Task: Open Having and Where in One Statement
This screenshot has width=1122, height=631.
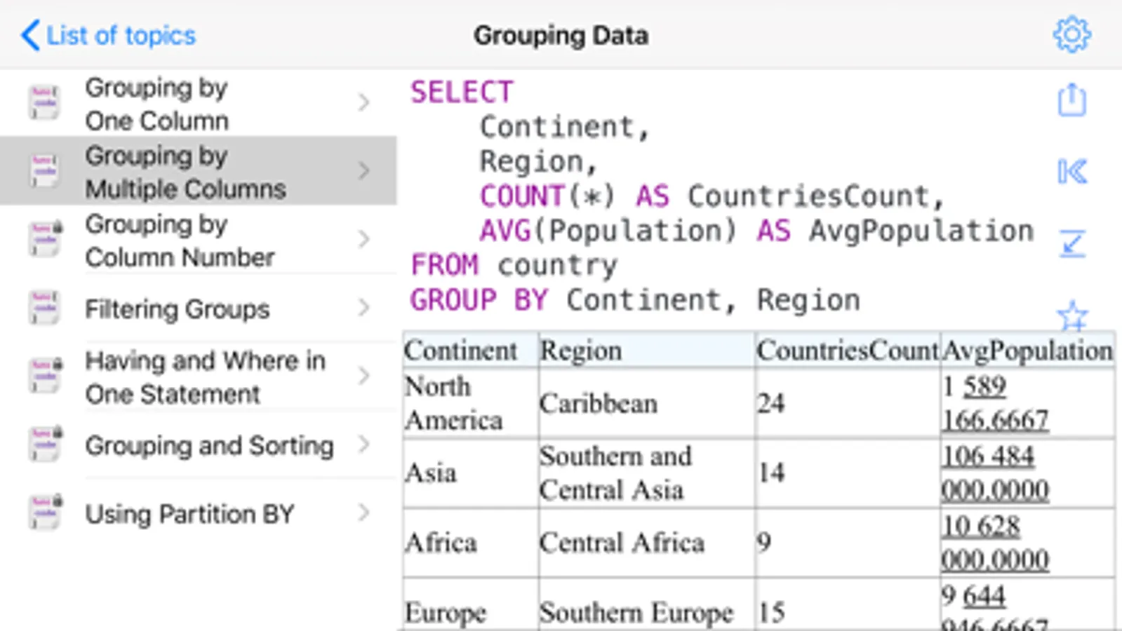Action: 205,377
